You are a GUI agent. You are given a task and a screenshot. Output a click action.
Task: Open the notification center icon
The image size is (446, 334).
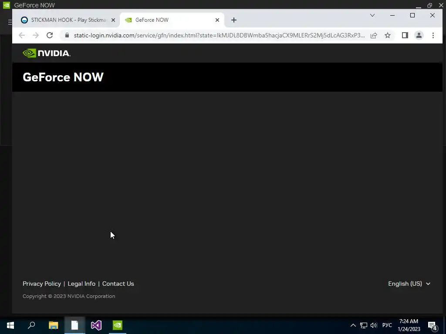[432, 326]
